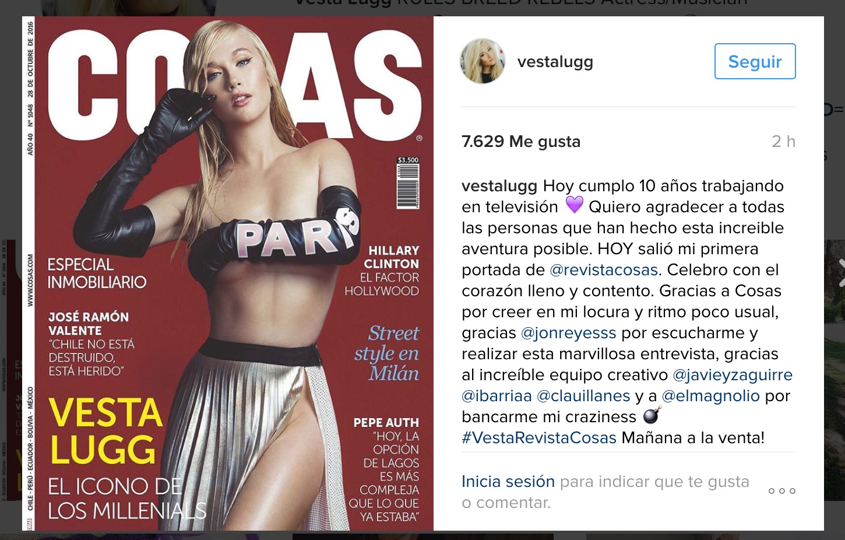The height and width of the screenshot is (540, 845).
Task: Click vestalugg username at caption start
Action: [x=499, y=186]
